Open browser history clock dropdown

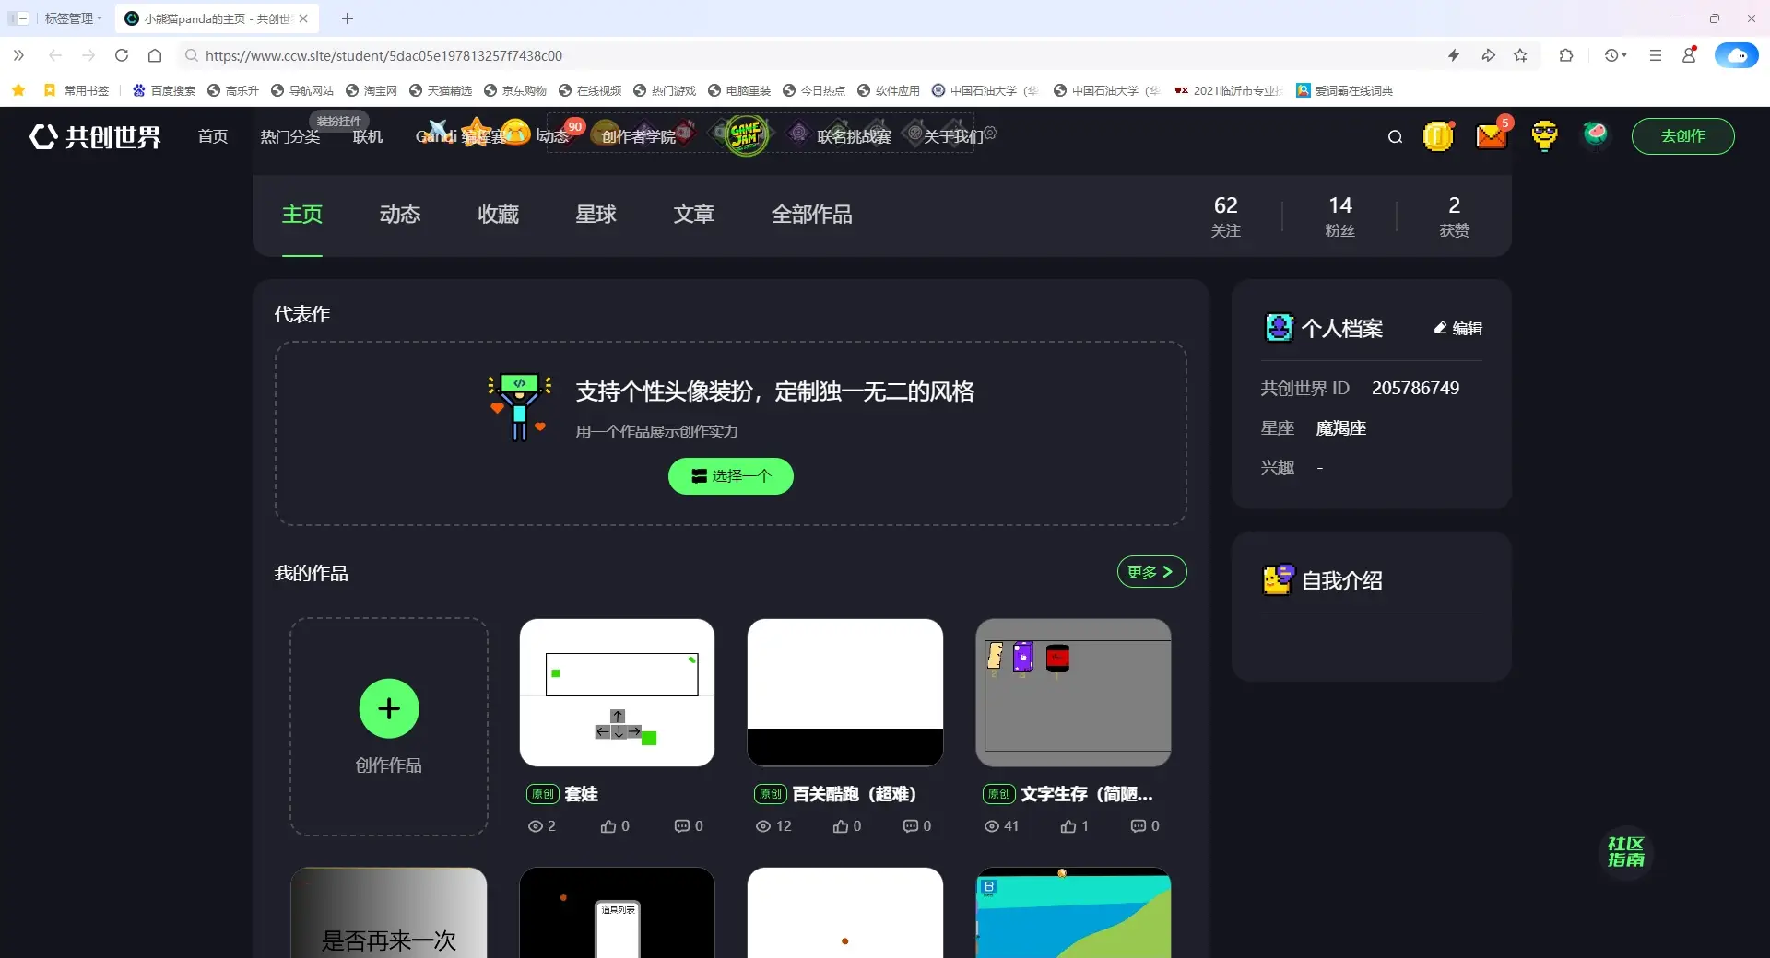tap(1615, 55)
